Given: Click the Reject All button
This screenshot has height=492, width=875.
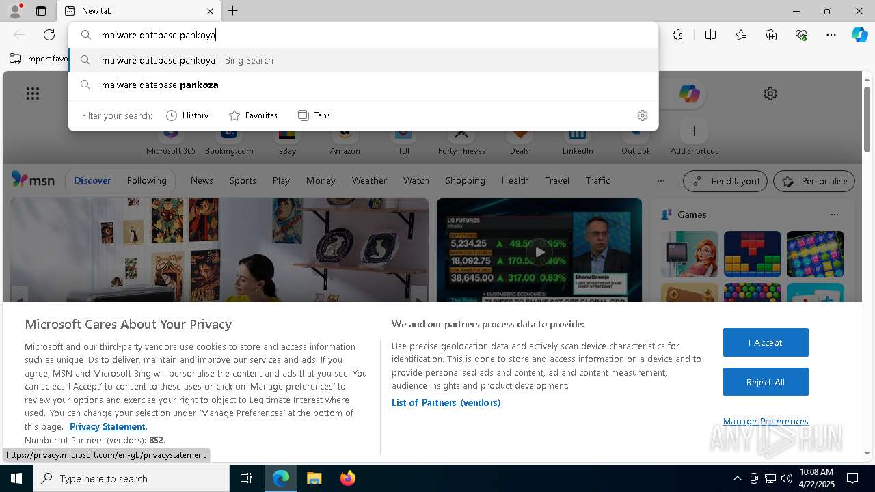Looking at the screenshot, I should [x=766, y=382].
